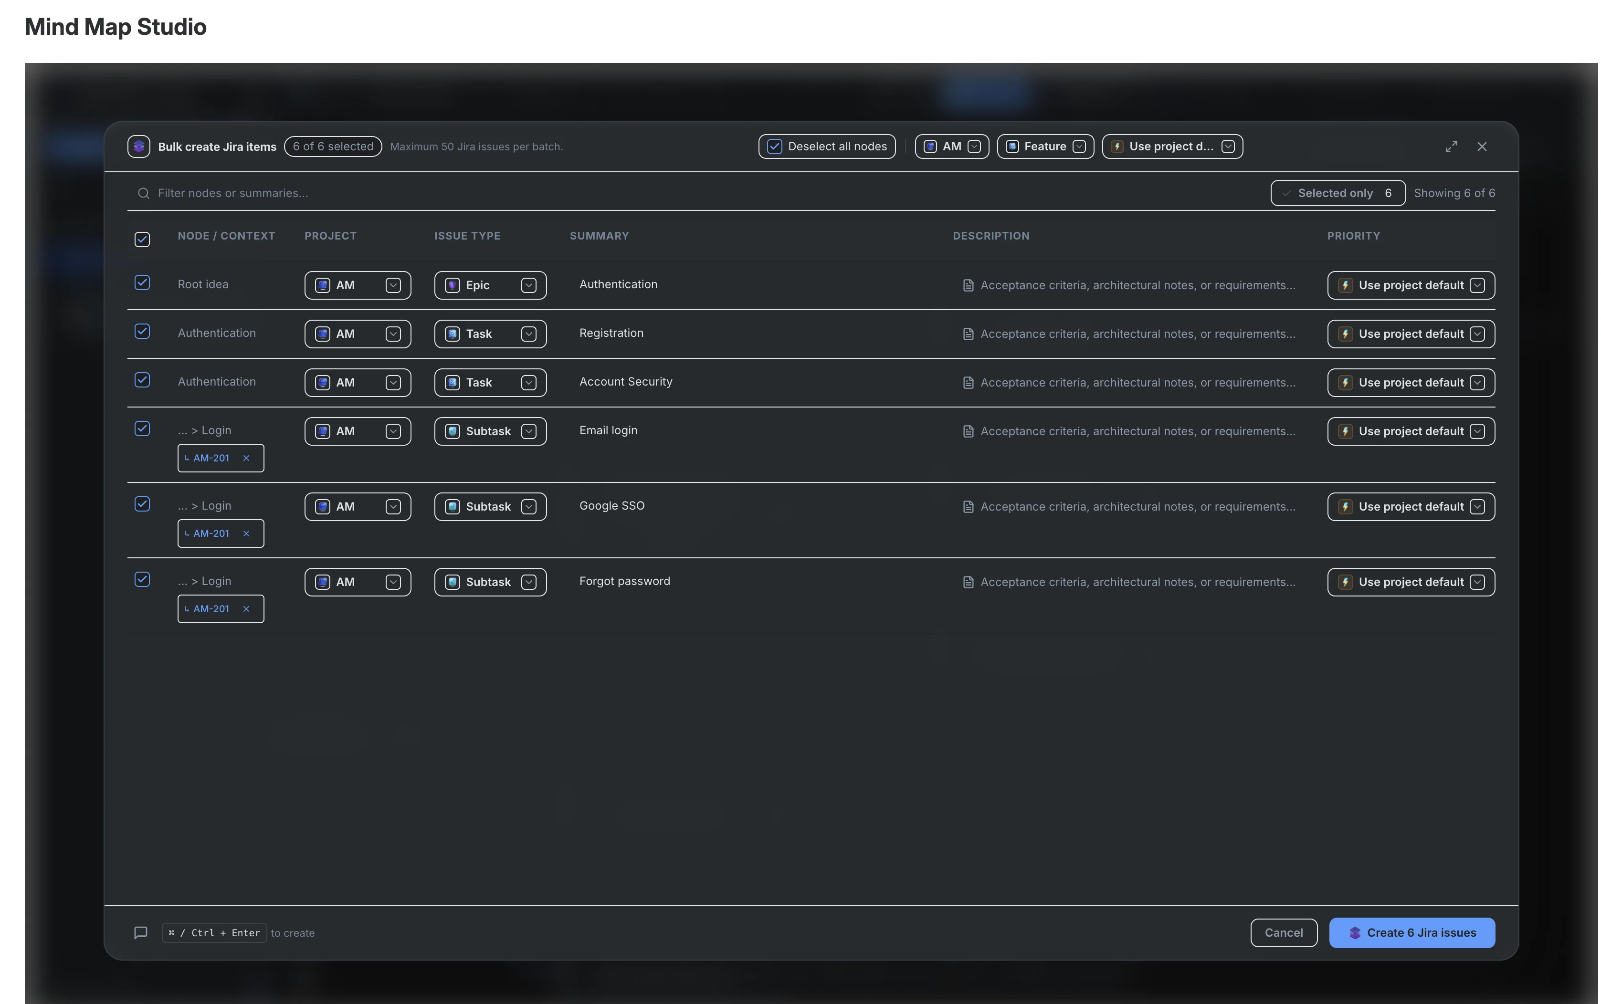The height and width of the screenshot is (1004, 1601).
Task: Change Subtask issue type for Email login row
Action: tap(490, 431)
